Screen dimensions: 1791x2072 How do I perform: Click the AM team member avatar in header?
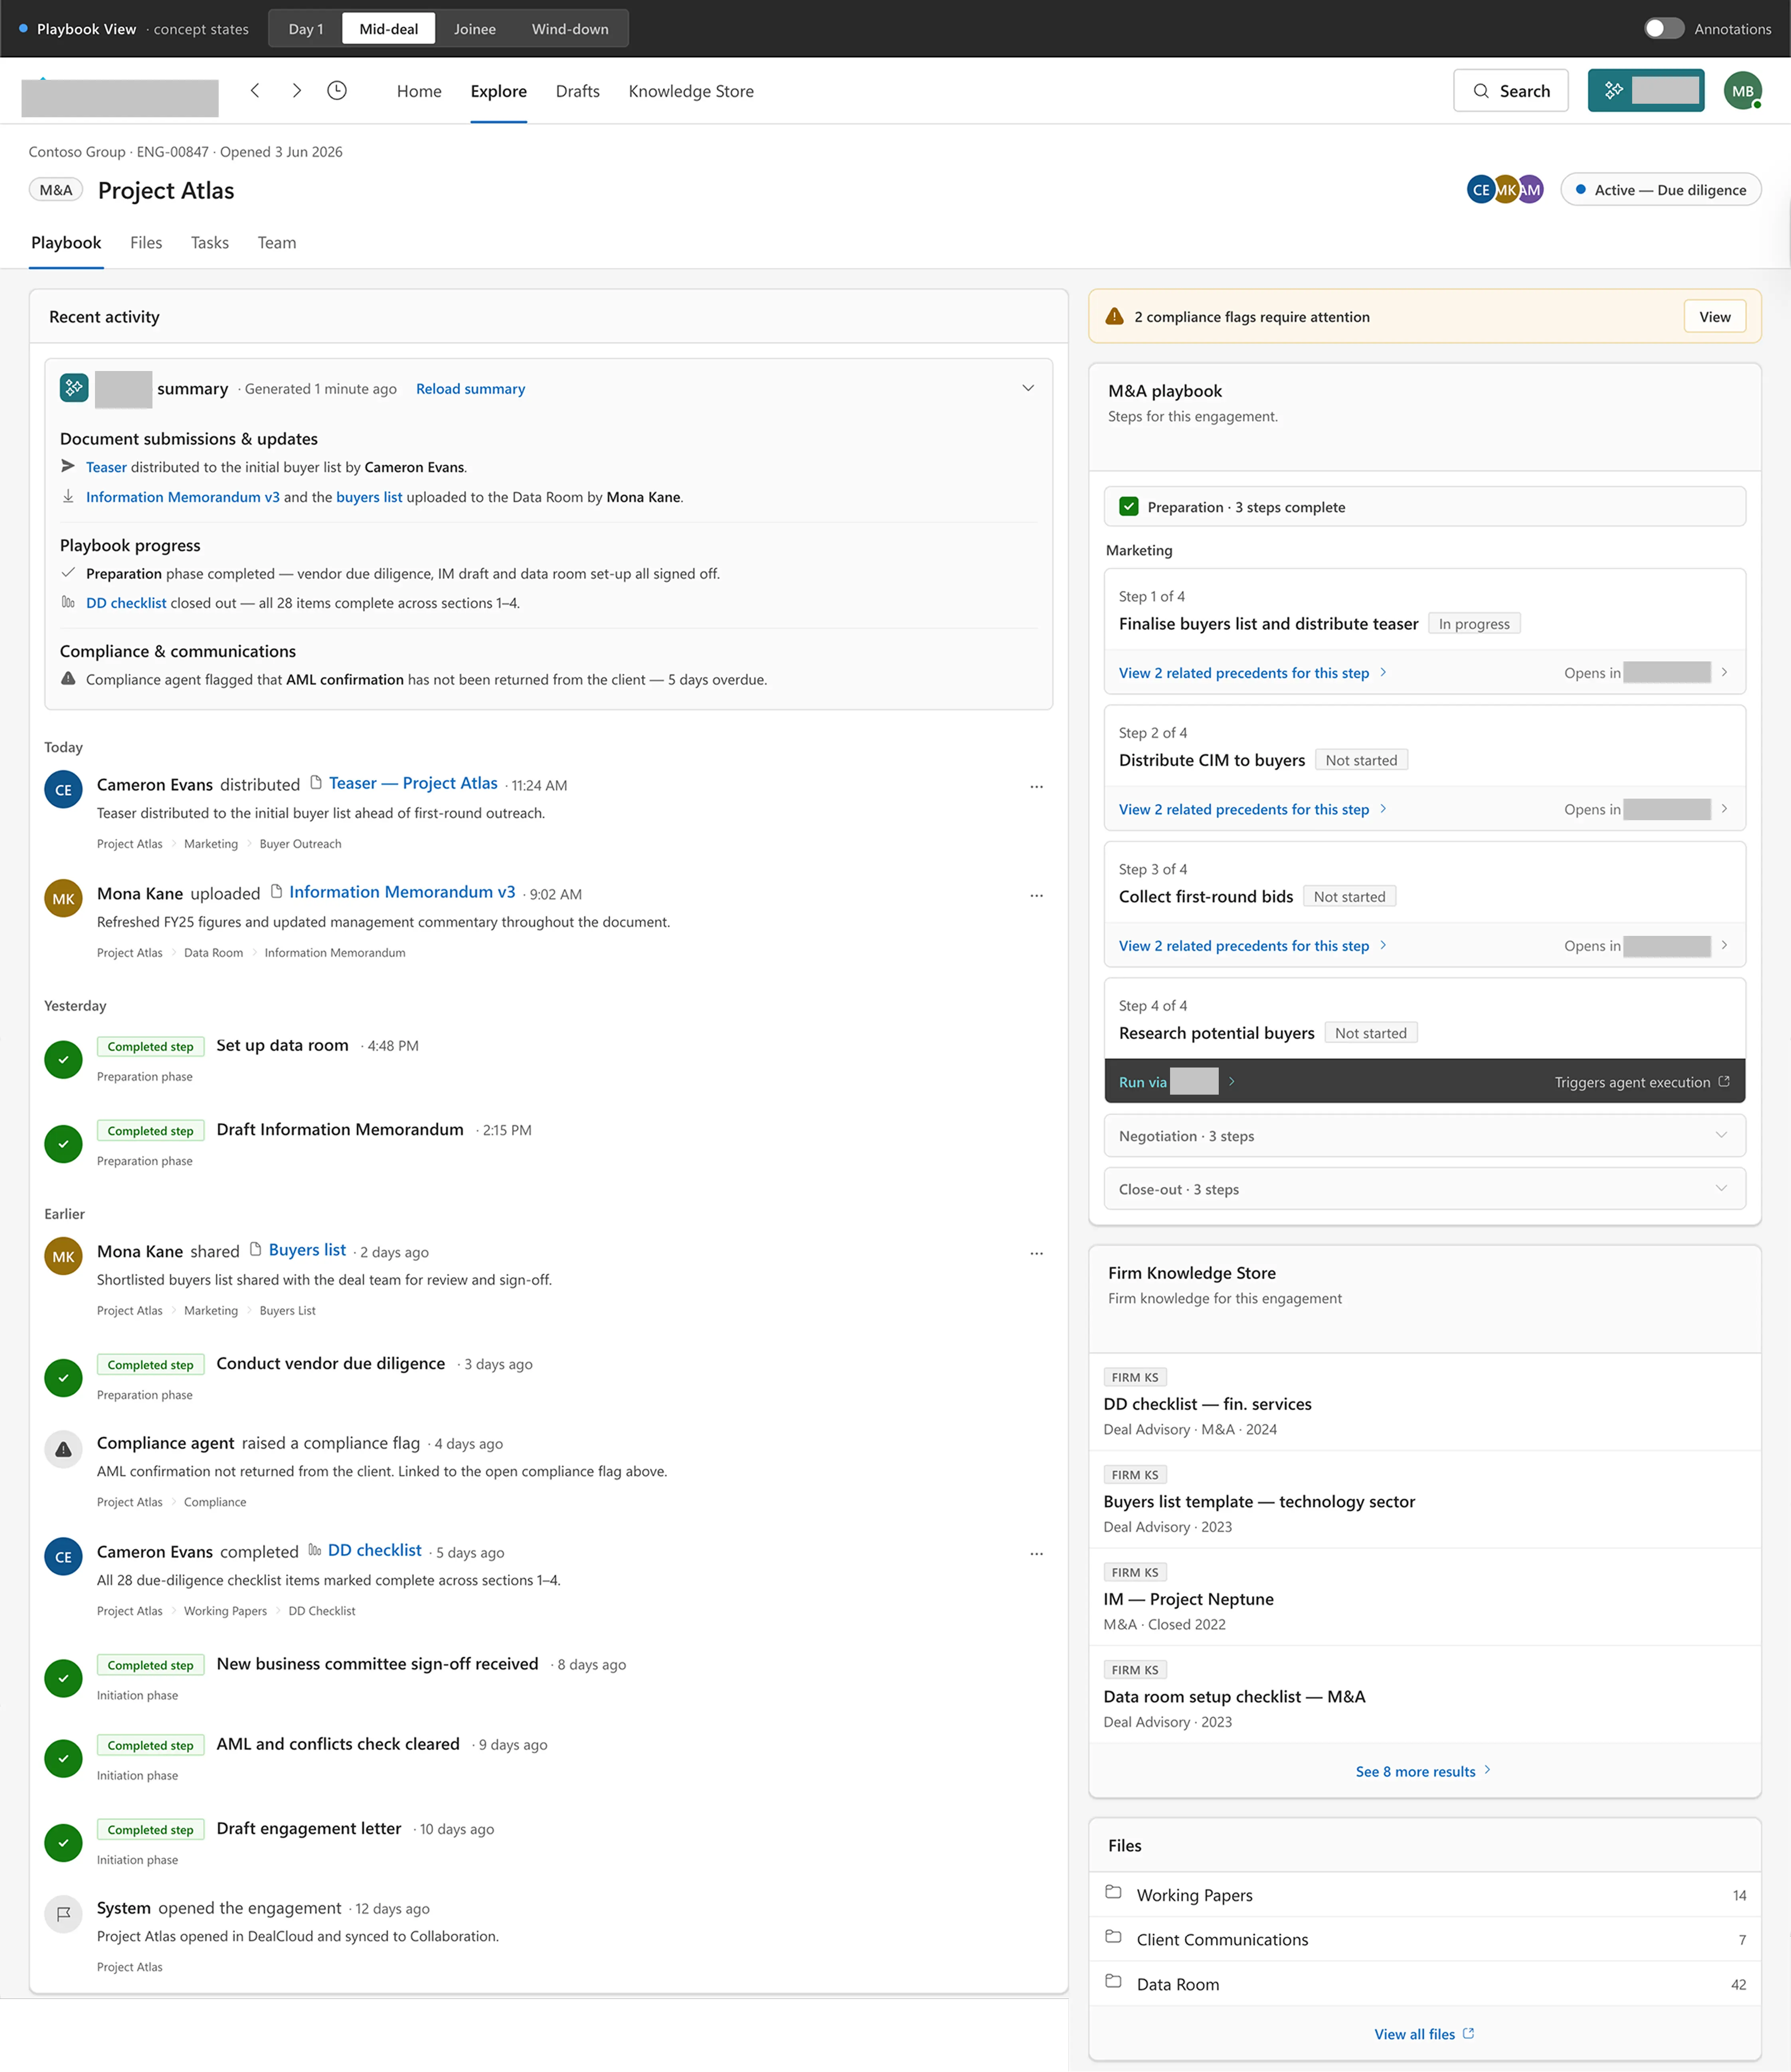pyautogui.click(x=1530, y=190)
